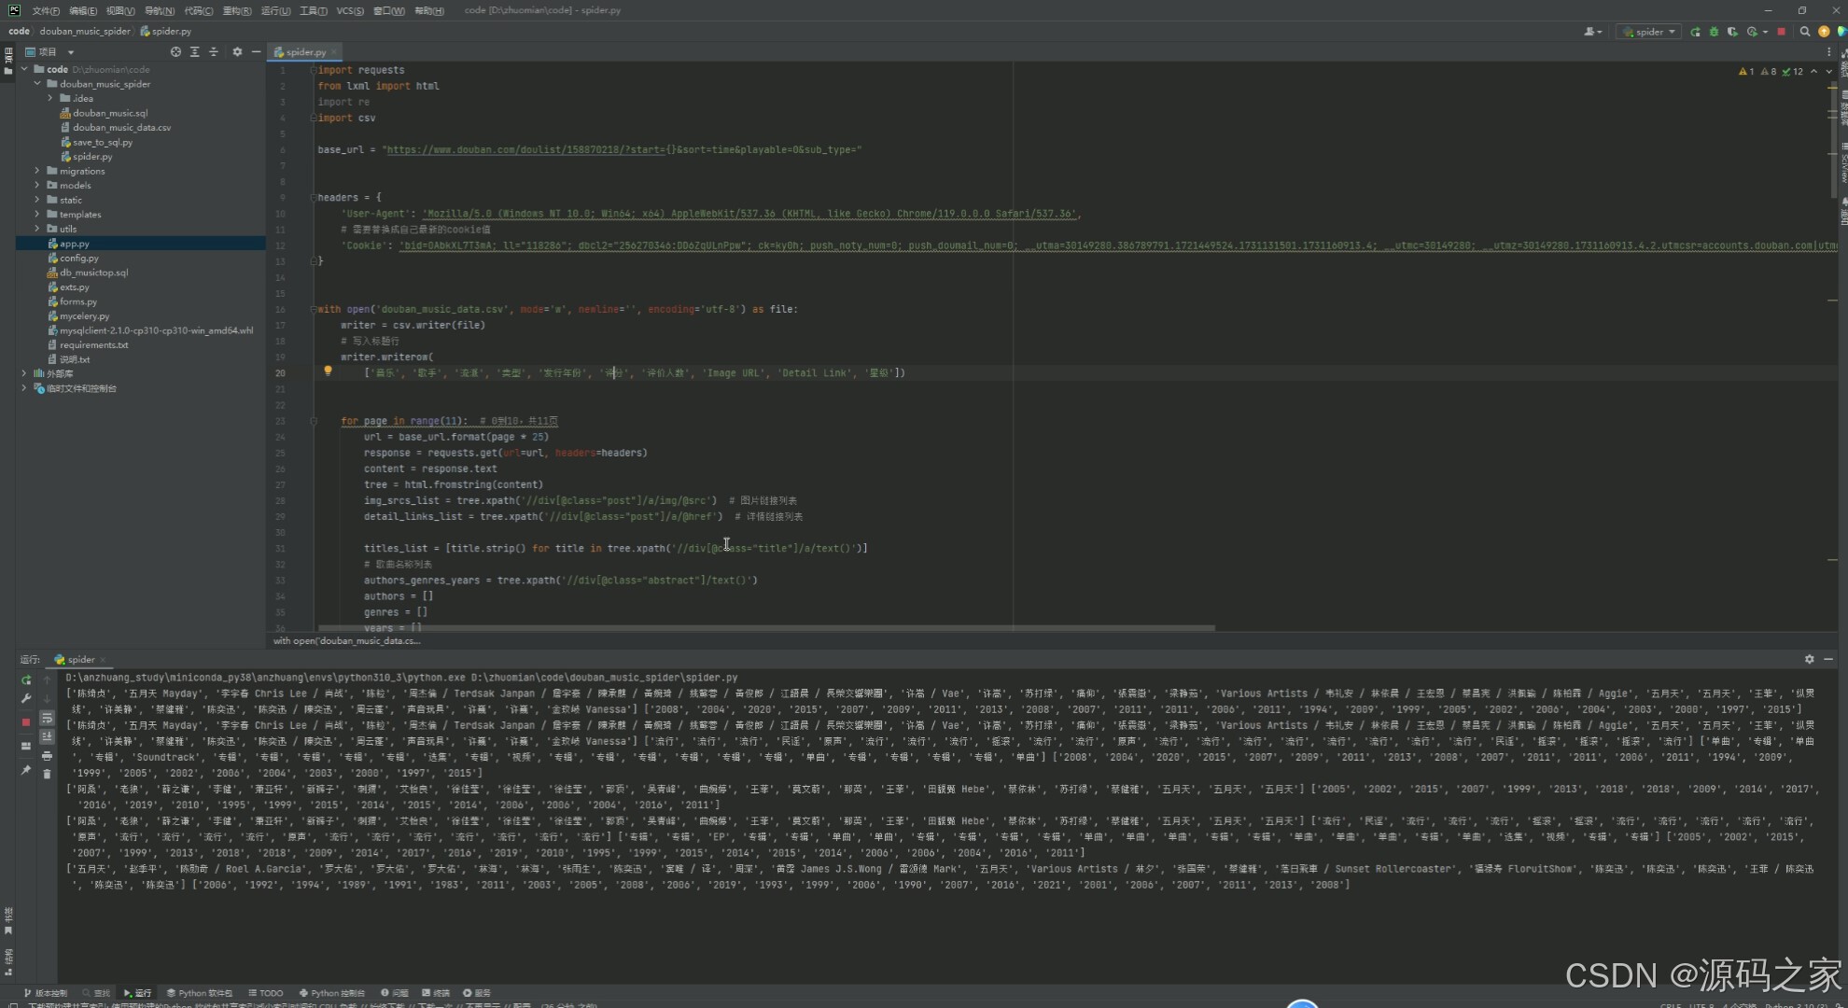1848x1008 pixels.
Task: Click the yellow lightbulb intention action
Action: pos(328,371)
